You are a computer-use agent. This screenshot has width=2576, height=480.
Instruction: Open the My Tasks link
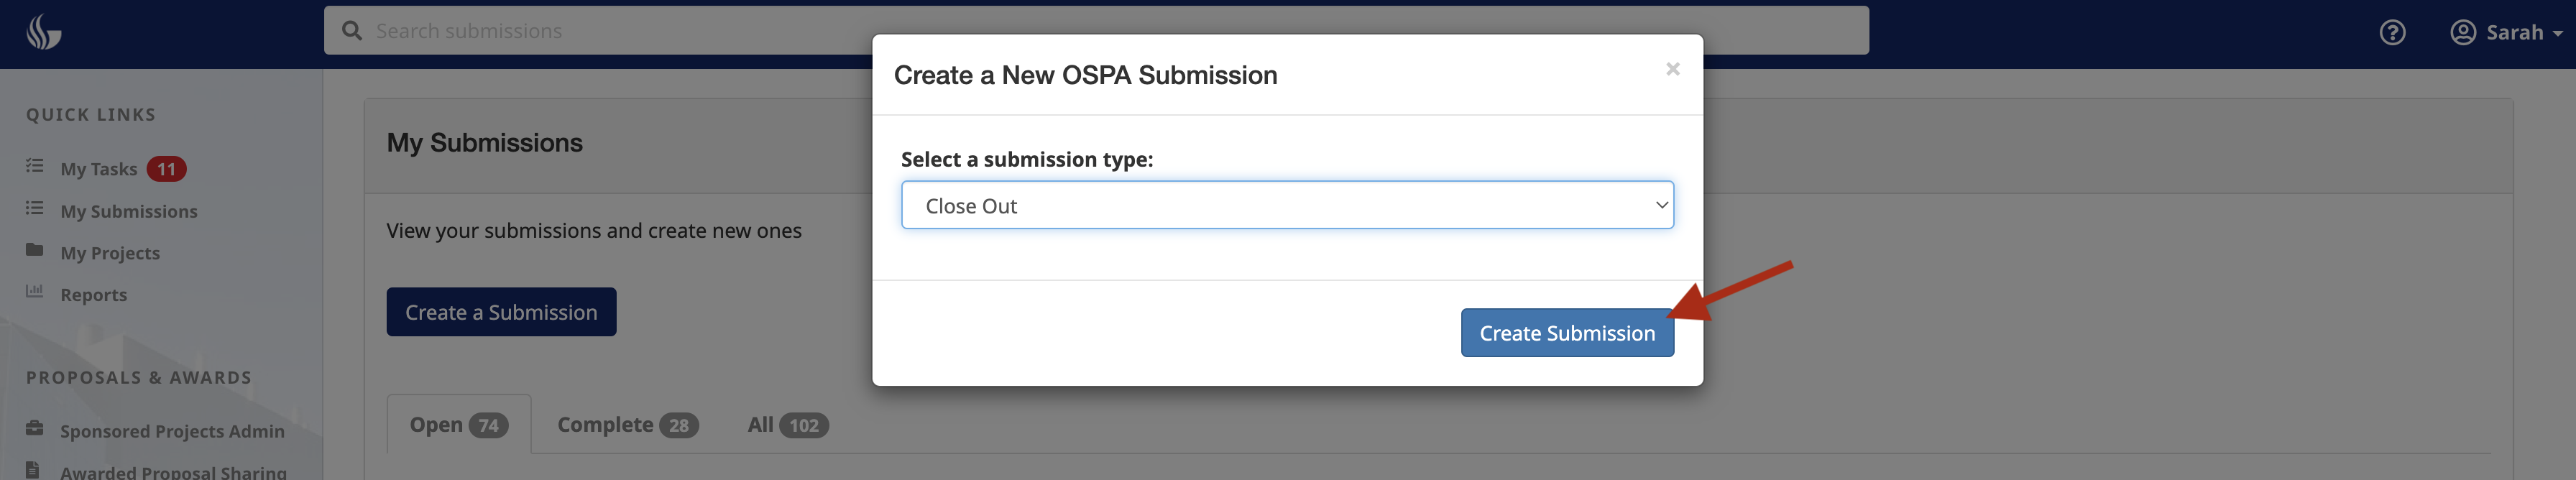coord(99,169)
